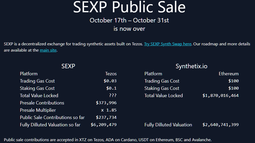
Task: Select the ??? Total Value Locked entry
Action: 113,95
